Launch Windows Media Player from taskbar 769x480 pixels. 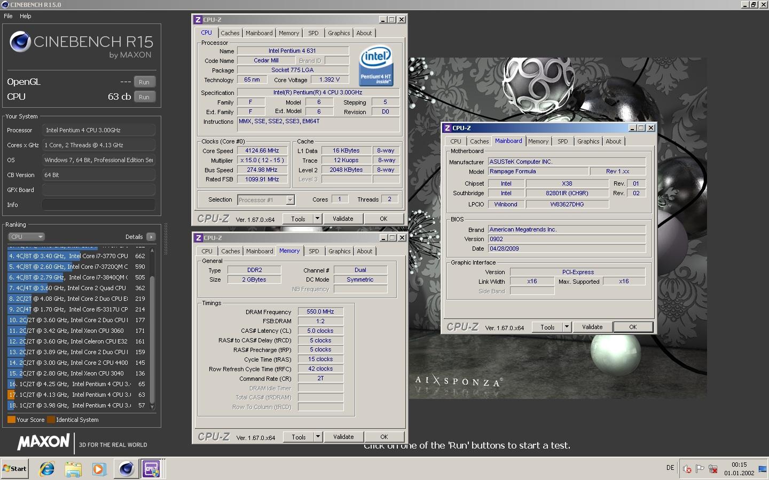click(x=99, y=469)
